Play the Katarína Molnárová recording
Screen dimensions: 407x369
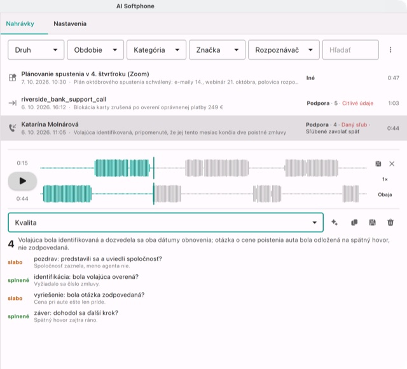tap(22, 181)
